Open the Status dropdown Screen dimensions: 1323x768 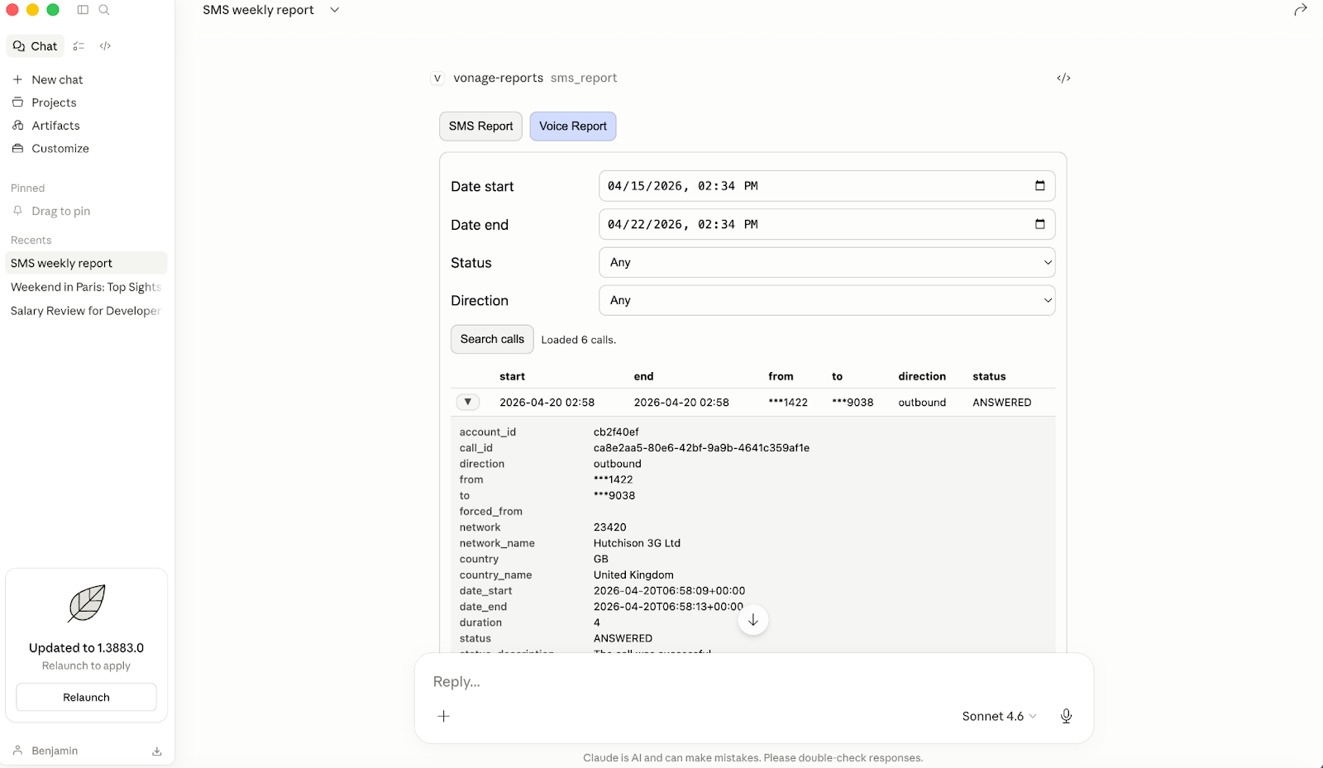827,263
